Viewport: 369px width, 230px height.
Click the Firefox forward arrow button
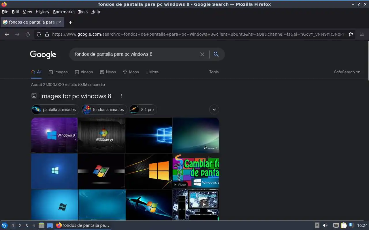(x=17, y=34)
